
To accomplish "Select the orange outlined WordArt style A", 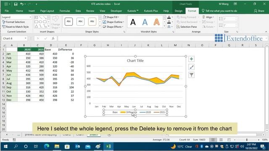I will click(x=156, y=22).
